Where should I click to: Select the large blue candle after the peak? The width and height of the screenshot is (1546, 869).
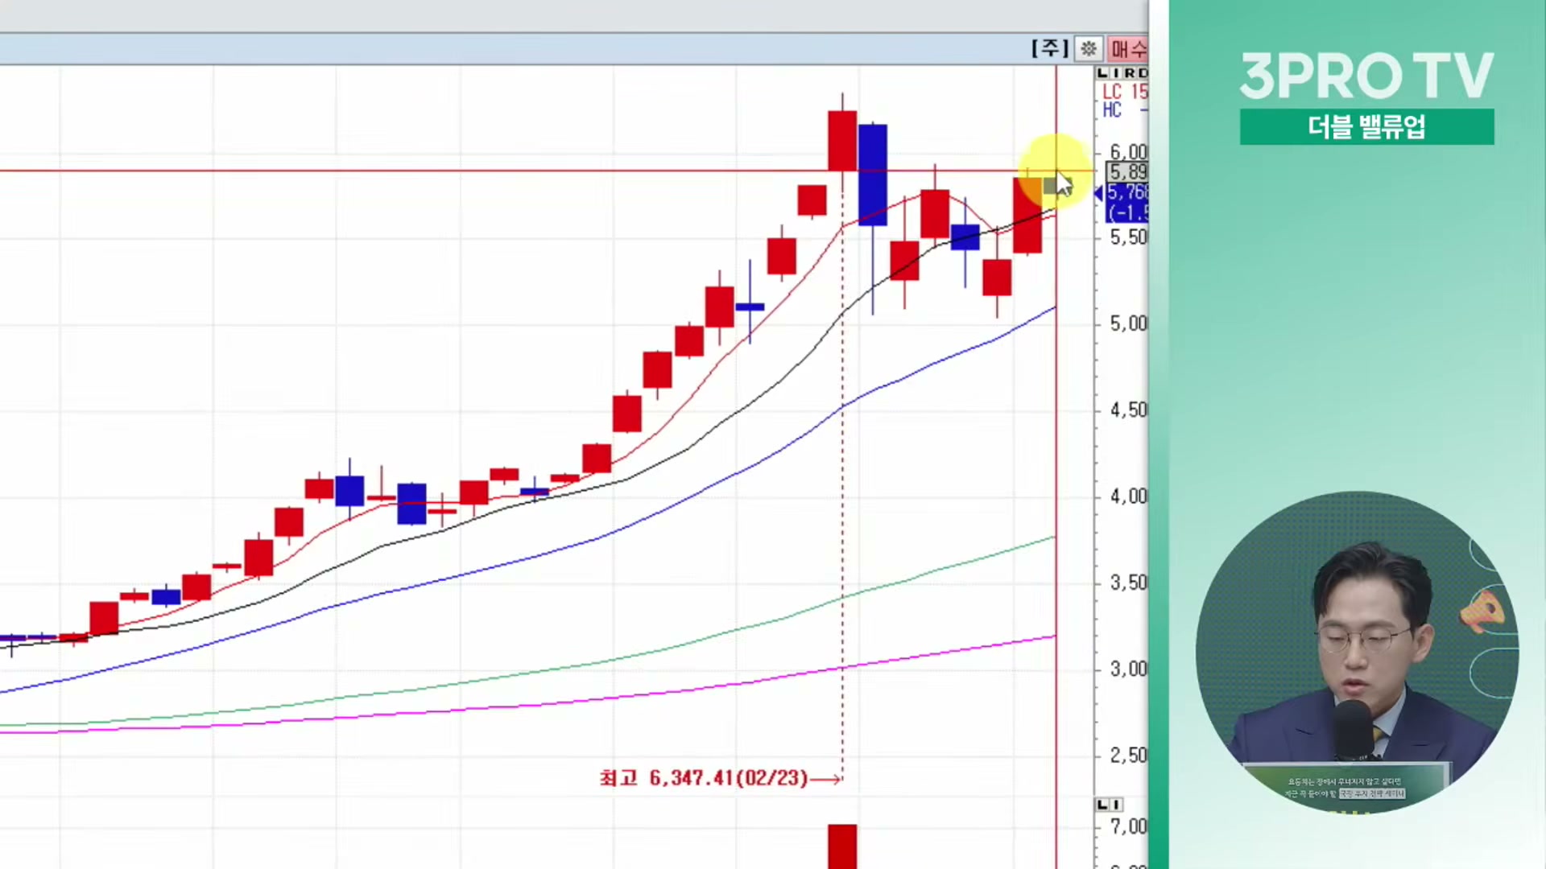(873, 175)
